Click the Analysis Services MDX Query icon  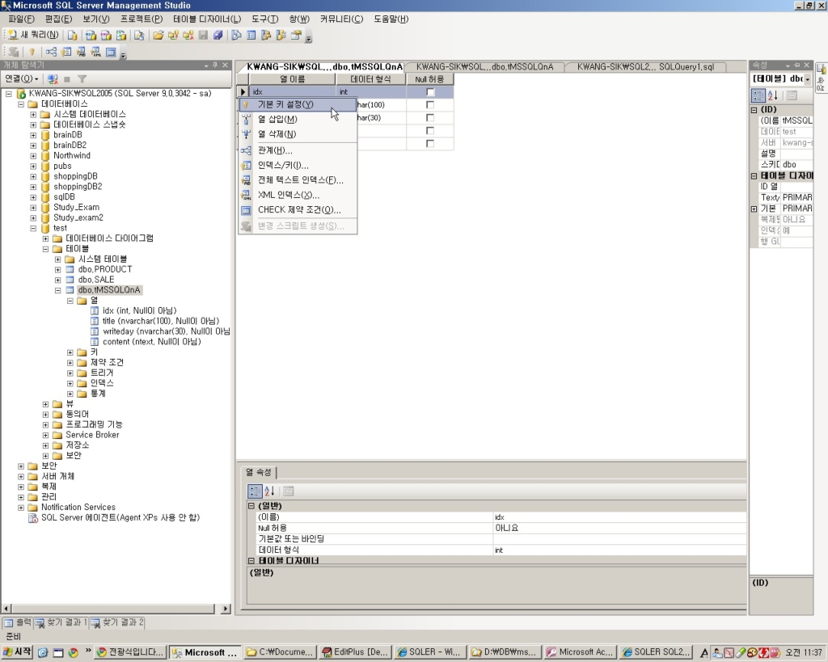(91, 36)
